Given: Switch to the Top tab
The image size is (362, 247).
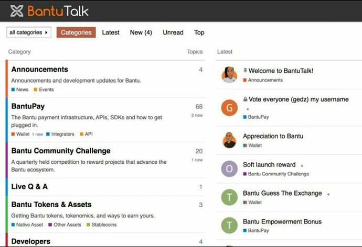Looking at the screenshot, I should (199, 32).
